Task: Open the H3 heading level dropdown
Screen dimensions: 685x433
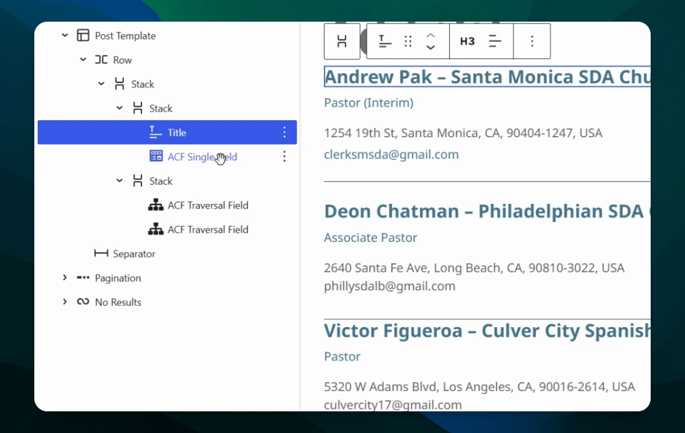Action: coord(468,41)
